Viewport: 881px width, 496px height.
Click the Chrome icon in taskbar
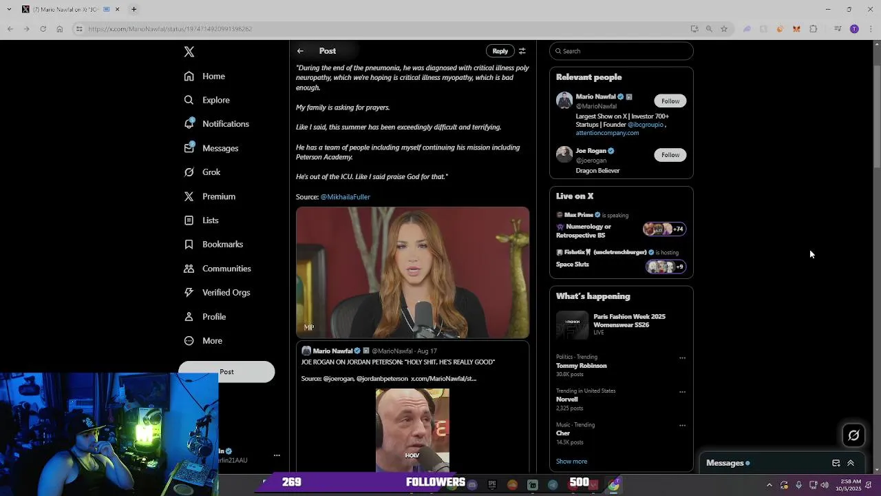[x=613, y=485]
